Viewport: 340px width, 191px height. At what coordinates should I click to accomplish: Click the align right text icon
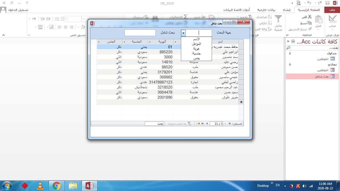[71, 27]
